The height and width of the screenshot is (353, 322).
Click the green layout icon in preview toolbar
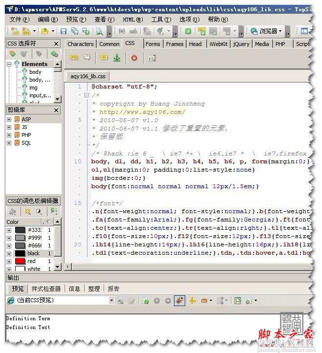[237, 301]
